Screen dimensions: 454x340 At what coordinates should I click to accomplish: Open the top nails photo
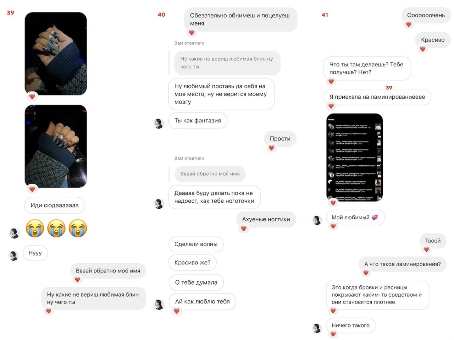56,54
